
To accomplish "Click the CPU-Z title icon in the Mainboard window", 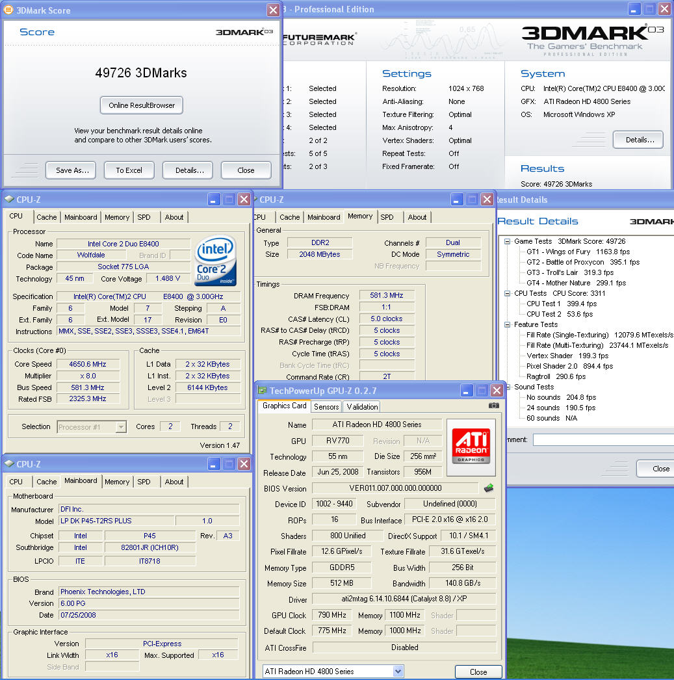I will tap(9, 464).
